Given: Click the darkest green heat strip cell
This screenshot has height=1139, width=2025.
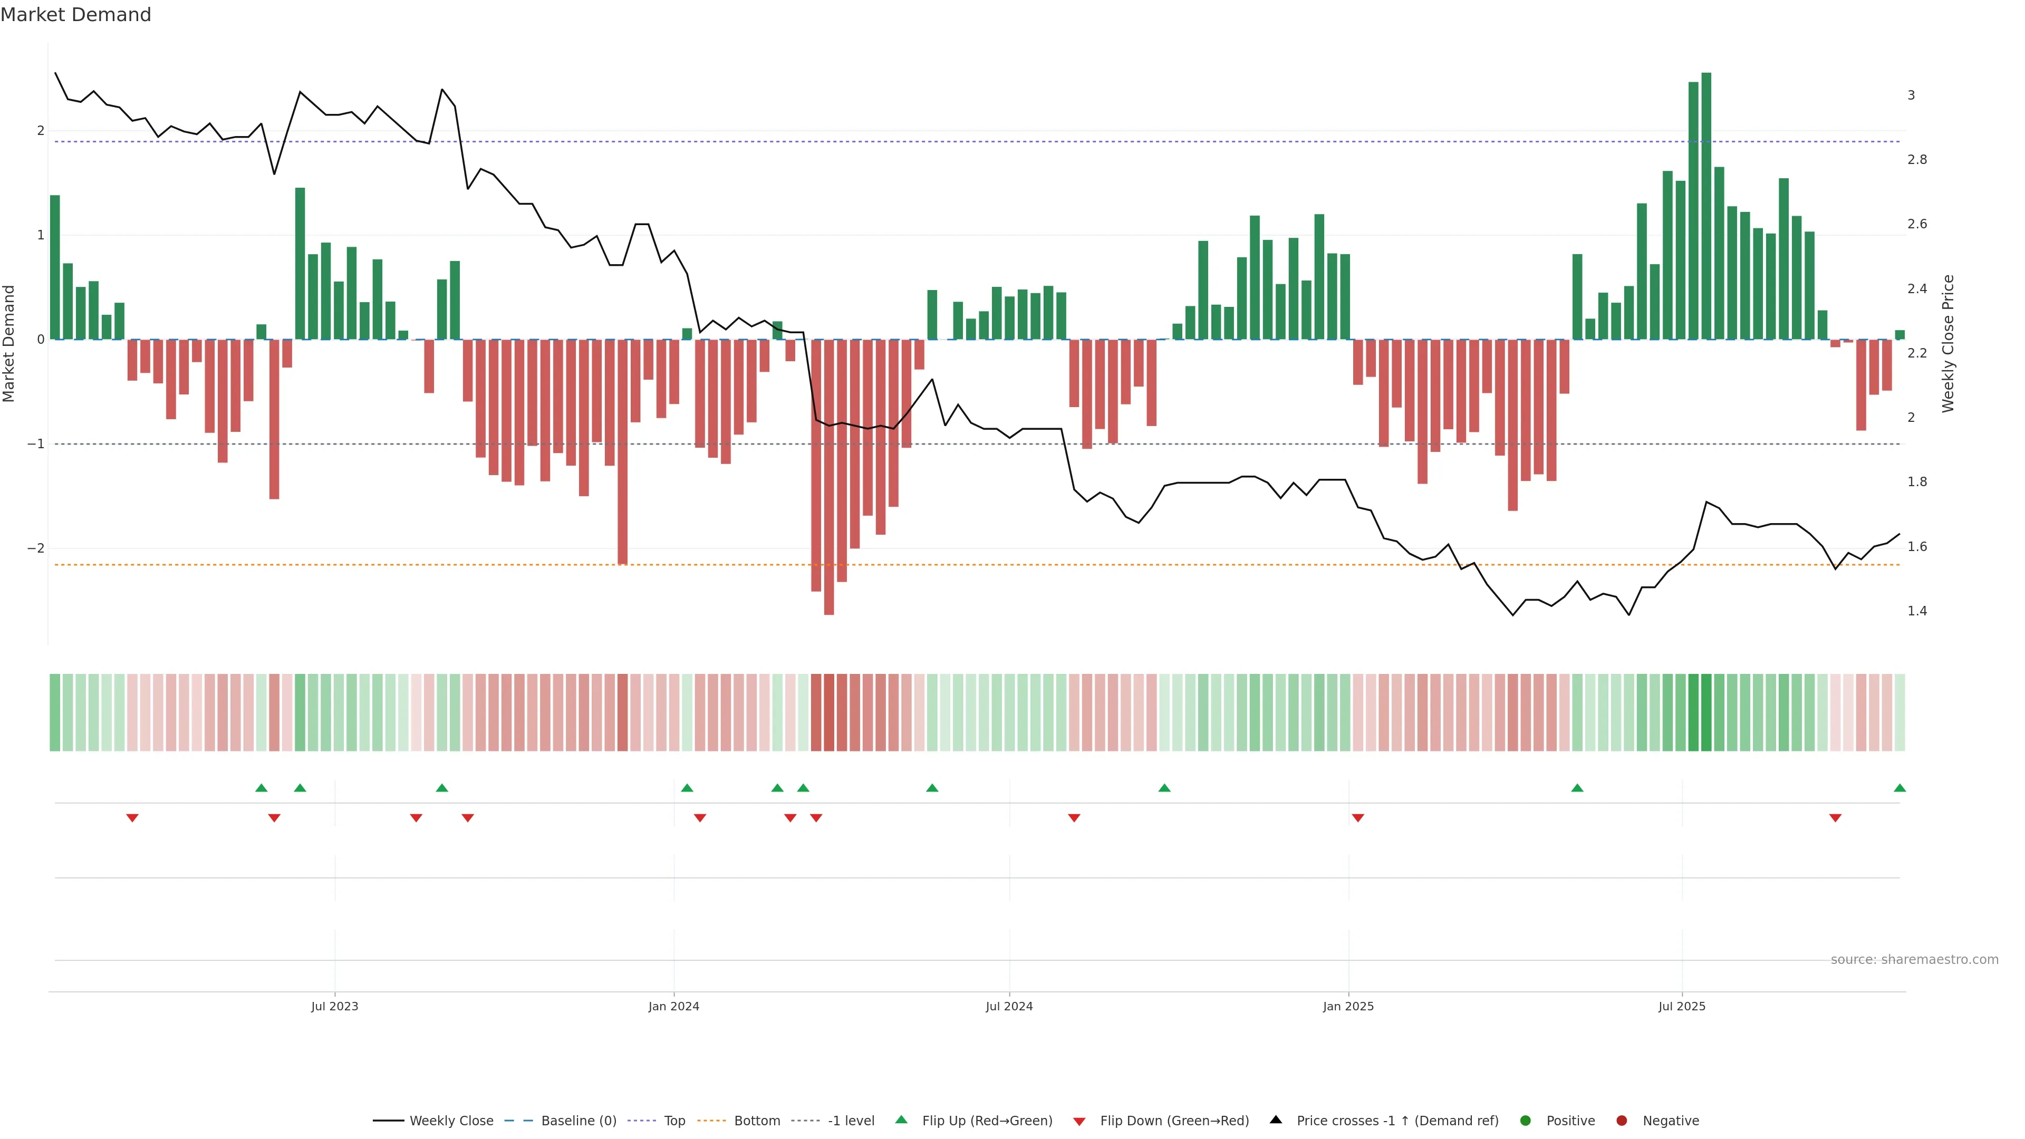Looking at the screenshot, I should tap(1706, 712).
